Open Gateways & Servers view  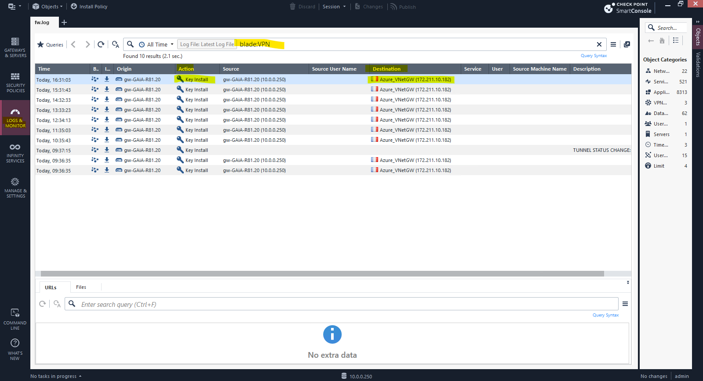(x=15, y=47)
